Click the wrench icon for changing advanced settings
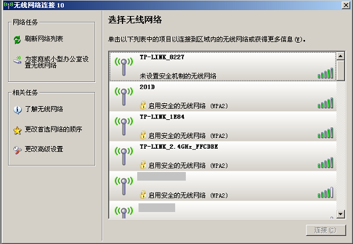This screenshot has height=244, width=353. coord(17,150)
